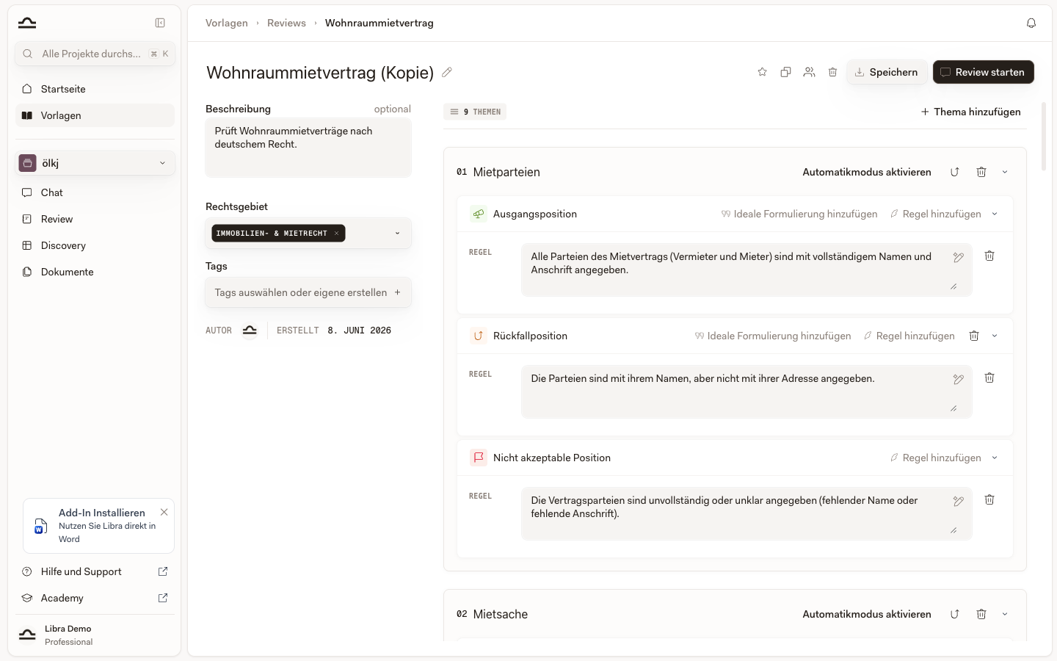1057x661 pixels.
Task: Activate Automatikmodus for Mietsache
Action: [x=866, y=614]
